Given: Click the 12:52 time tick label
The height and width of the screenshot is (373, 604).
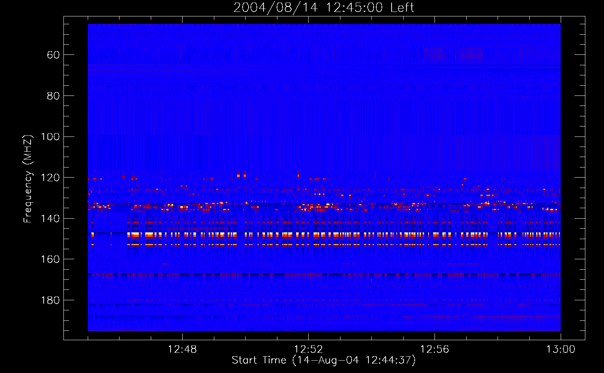Looking at the screenshot, I should point(308,350).
